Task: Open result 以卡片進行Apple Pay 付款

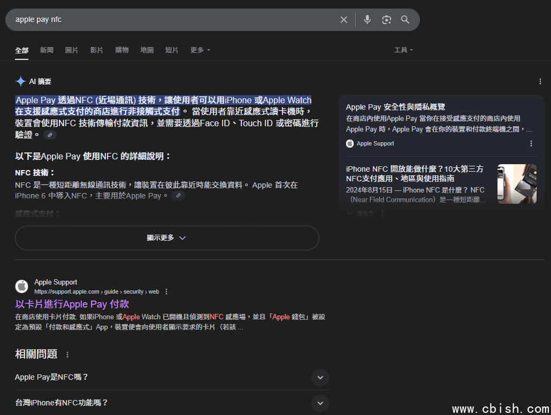Action: coord(72,304)
